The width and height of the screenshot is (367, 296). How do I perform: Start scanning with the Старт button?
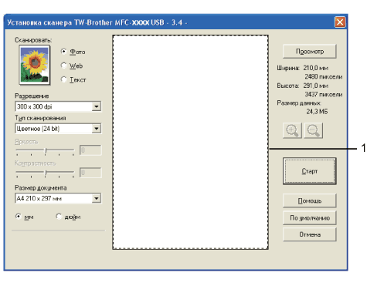pyautogui.click(x=310, y=171)
